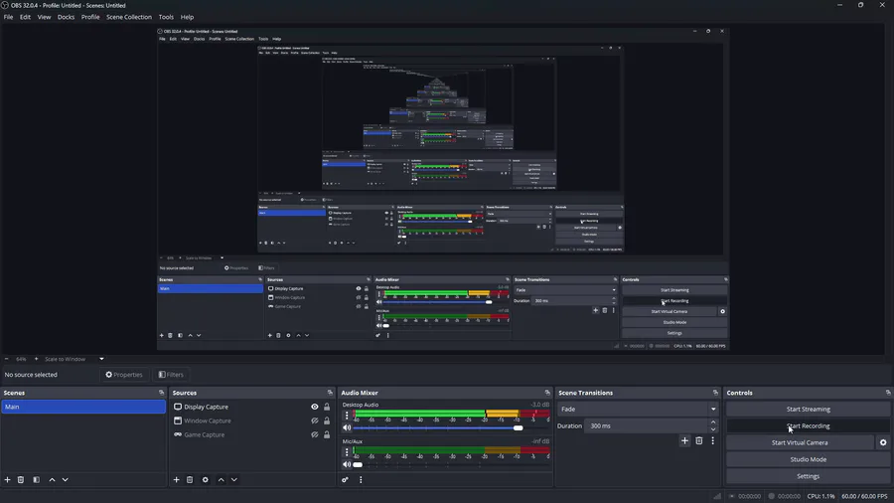
Task: Mute the Mic/Aux channel
Action: pyautogui.click(x=347, y=464)
